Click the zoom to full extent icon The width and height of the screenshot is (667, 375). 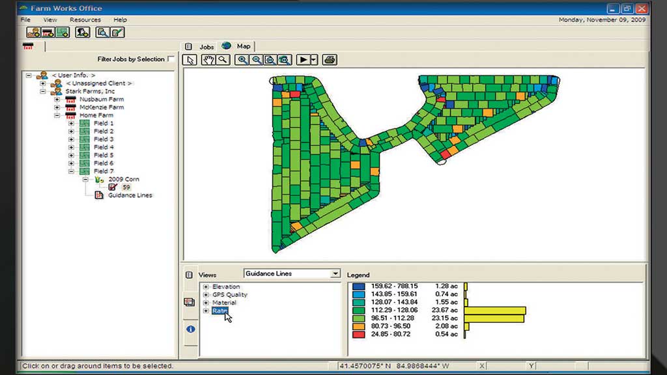click(285, 60)
